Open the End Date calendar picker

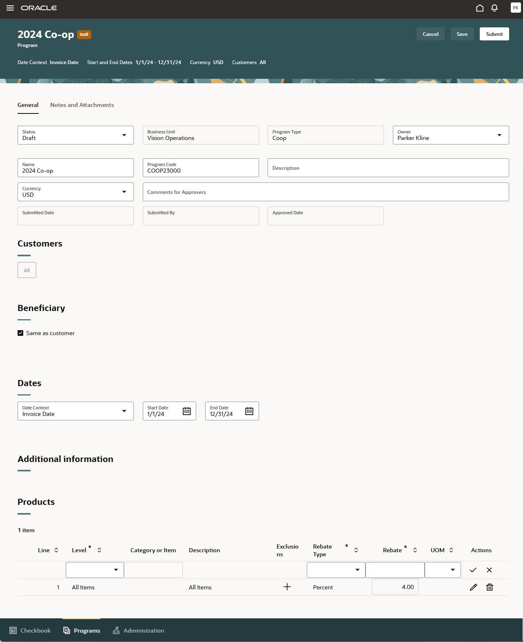(x=249, y=411)
